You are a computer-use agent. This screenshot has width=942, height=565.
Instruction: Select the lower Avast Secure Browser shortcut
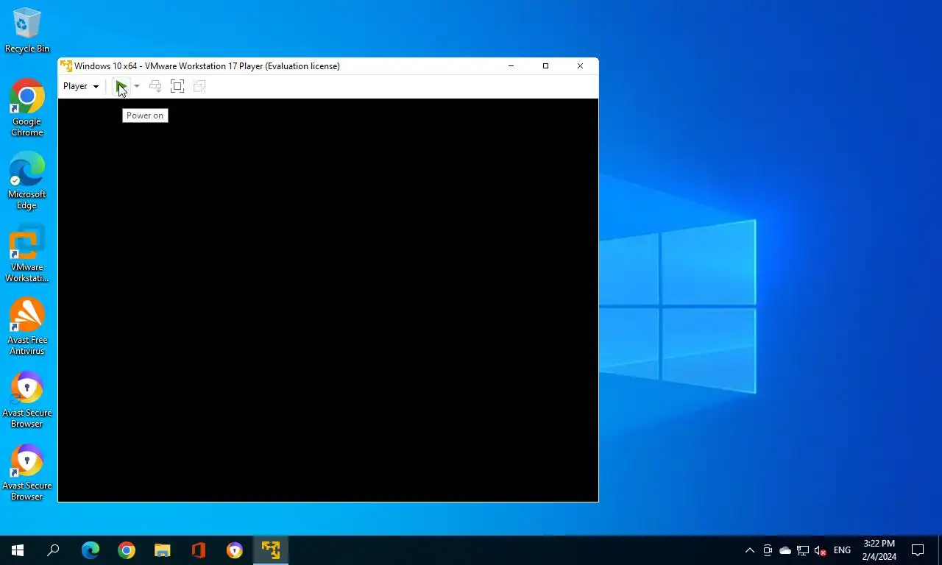[27, 472]
